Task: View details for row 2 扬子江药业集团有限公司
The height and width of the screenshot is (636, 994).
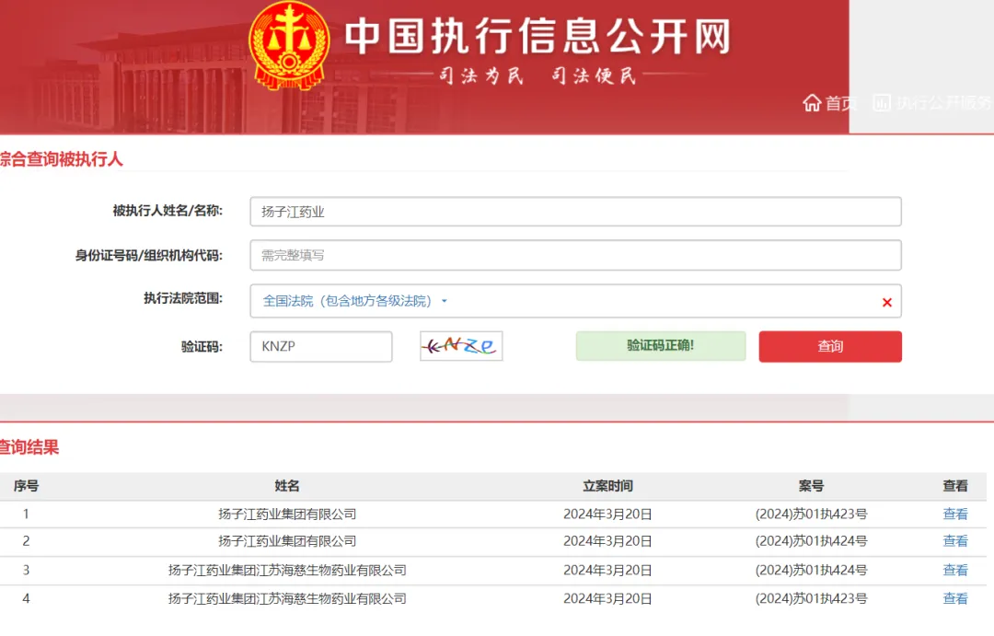Action: click(x=955, y=541)
